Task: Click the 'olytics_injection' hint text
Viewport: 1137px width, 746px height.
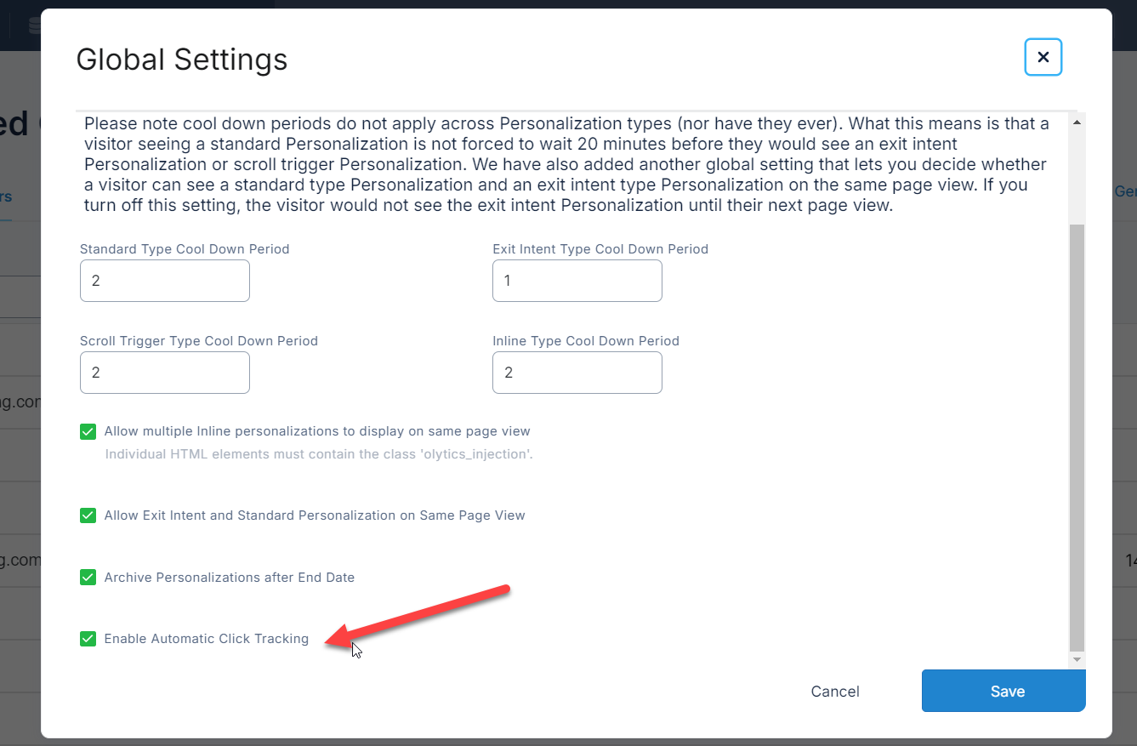Action: coord(318,454)
